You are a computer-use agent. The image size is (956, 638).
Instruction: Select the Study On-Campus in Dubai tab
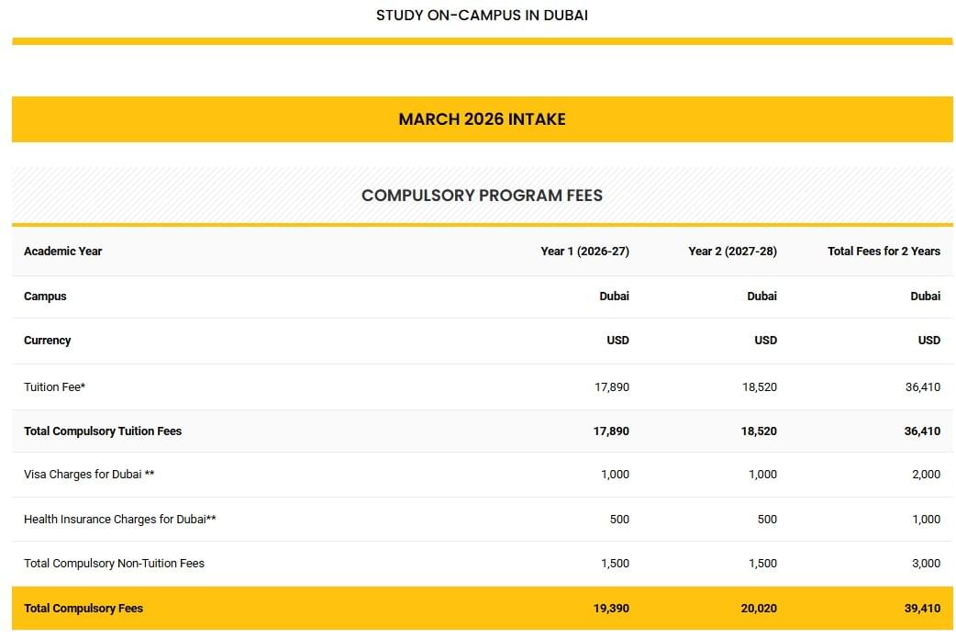click(x=482, y=16)
